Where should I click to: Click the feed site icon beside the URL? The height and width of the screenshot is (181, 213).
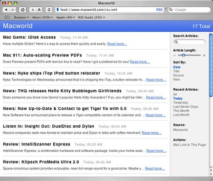tap(58, 10)
